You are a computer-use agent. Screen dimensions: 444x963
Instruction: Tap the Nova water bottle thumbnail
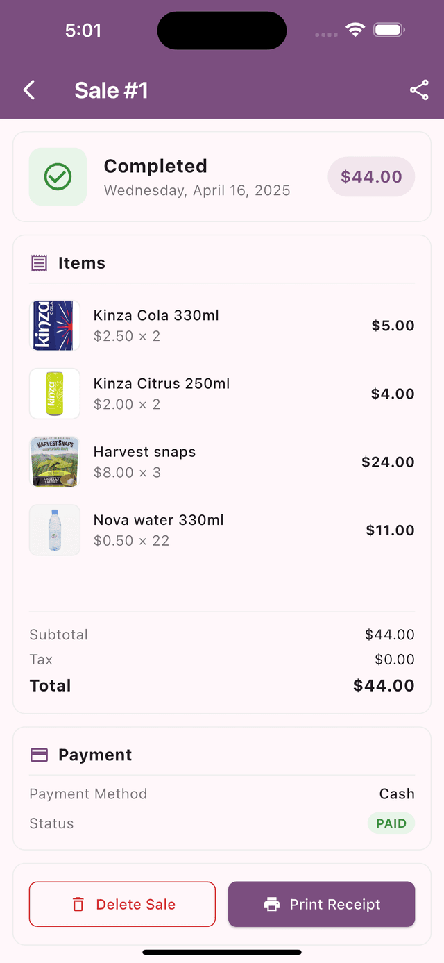tap(55, 530)
